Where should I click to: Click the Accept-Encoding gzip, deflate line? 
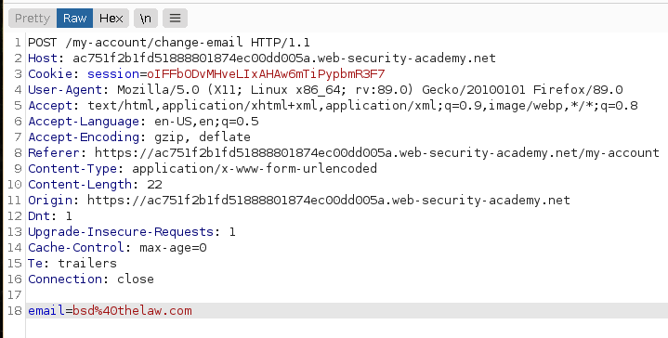139,137
